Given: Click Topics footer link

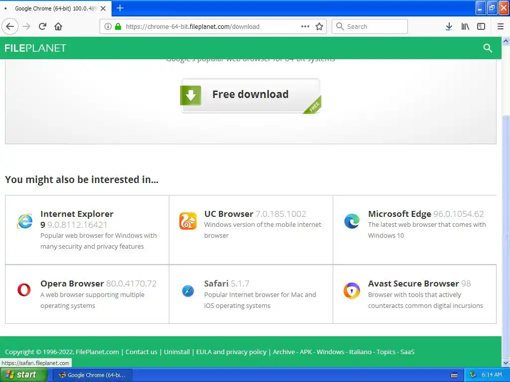Looking at the screenshot, I should coord(386,352).
